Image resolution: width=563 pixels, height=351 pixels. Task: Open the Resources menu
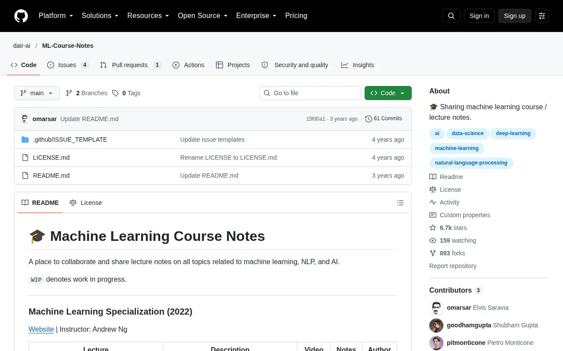click(148, 16)
